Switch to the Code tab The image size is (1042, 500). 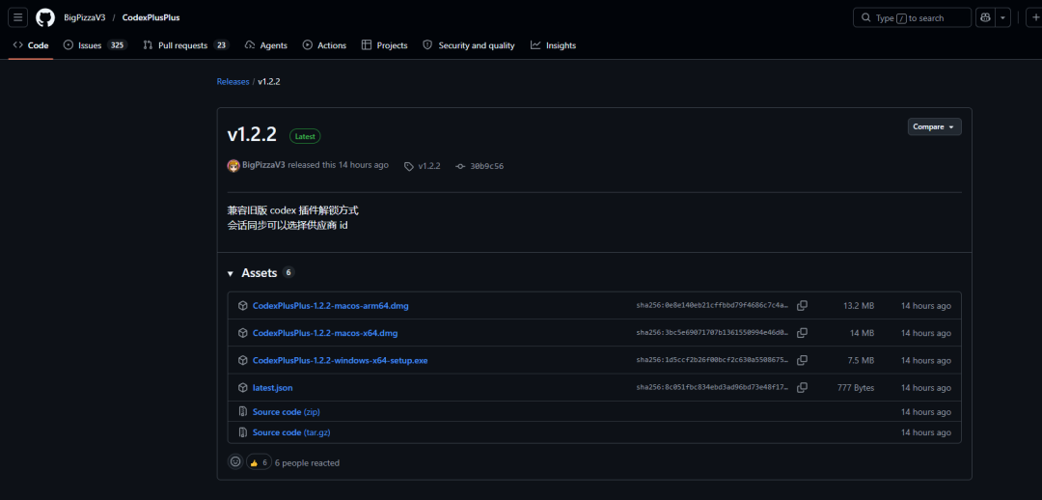pos(31,45)
